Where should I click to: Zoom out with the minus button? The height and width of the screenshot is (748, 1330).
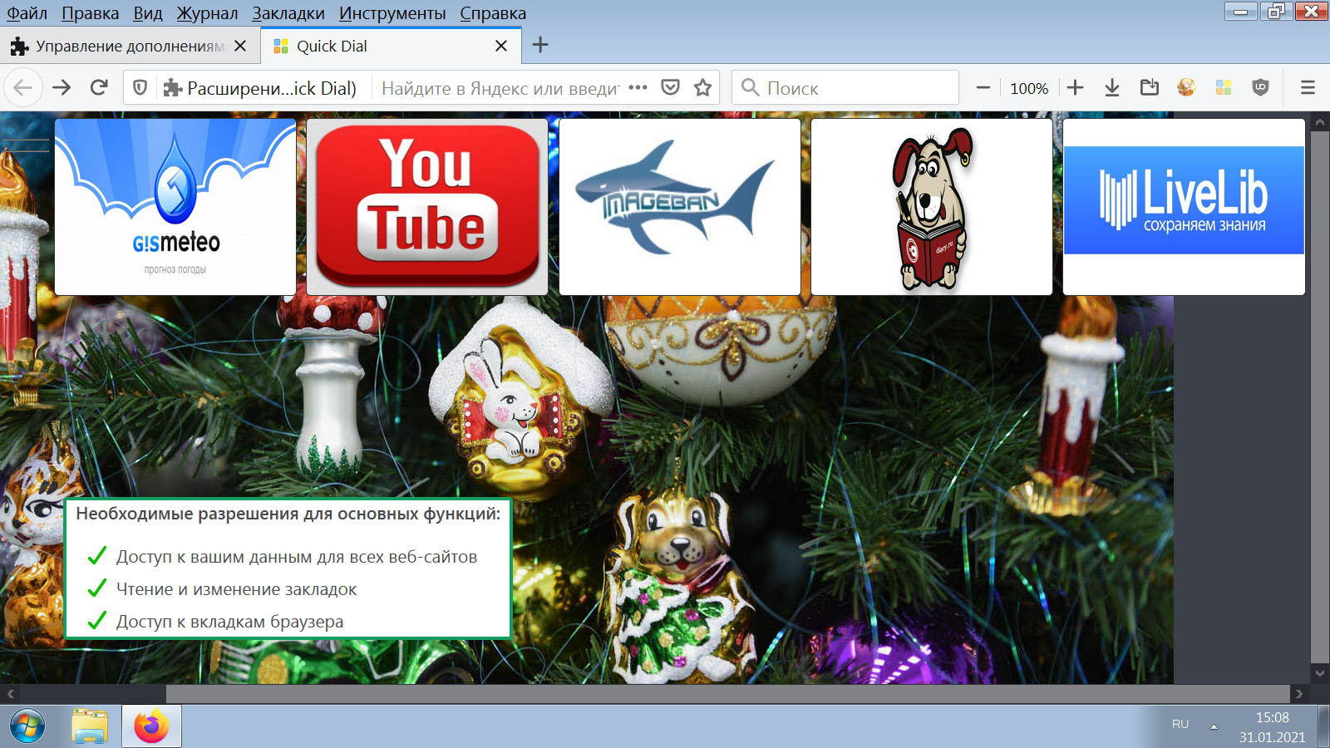(x=983, y=88)
